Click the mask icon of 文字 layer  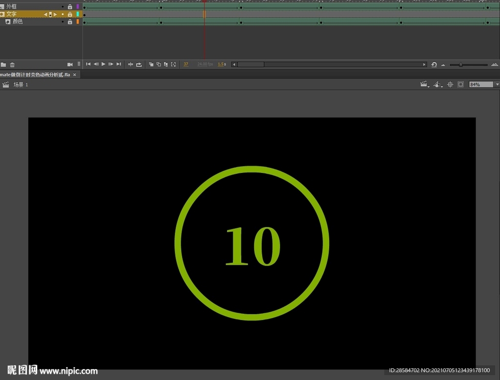(x=2, y=14)
